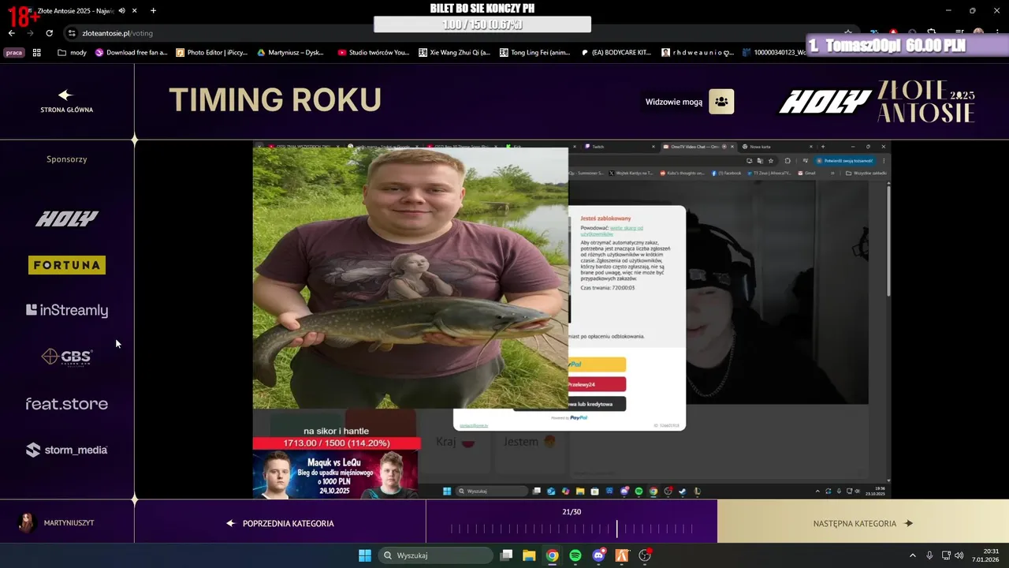Open 'Download free fan a...' bookmark

pos(132,53)
